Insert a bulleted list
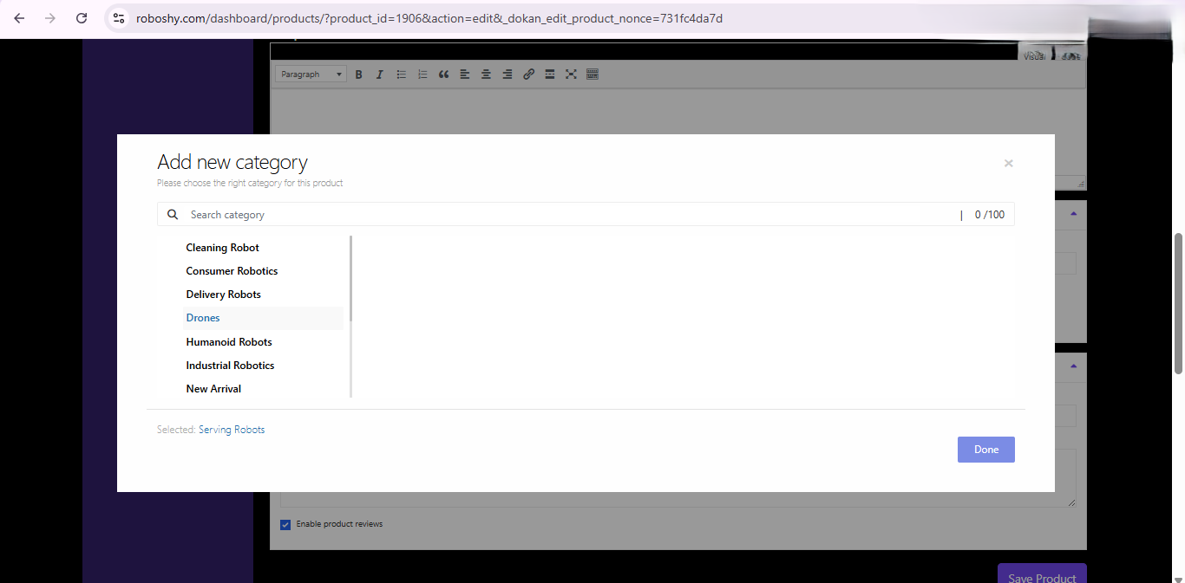The width and height of the screenshot is (1185, 583). pyautogui.click(x=401, y=74)
